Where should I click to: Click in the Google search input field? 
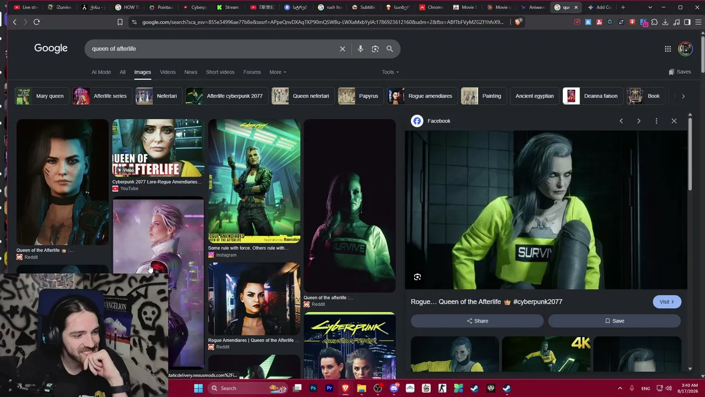tap(213, 49)
